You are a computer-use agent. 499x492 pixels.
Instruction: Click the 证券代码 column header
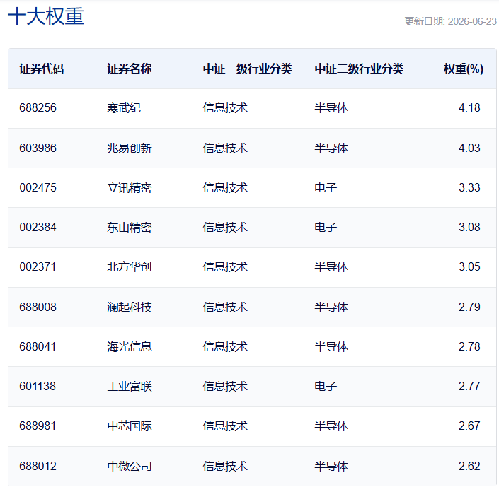41,69
